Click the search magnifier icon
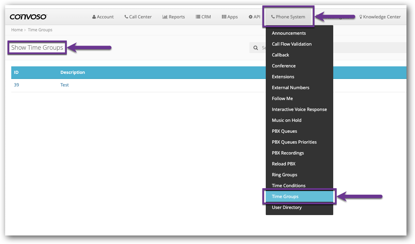Image resolution: width=415 pixels, height=244 pixels. pyautogui.click(x=256, y=48)
